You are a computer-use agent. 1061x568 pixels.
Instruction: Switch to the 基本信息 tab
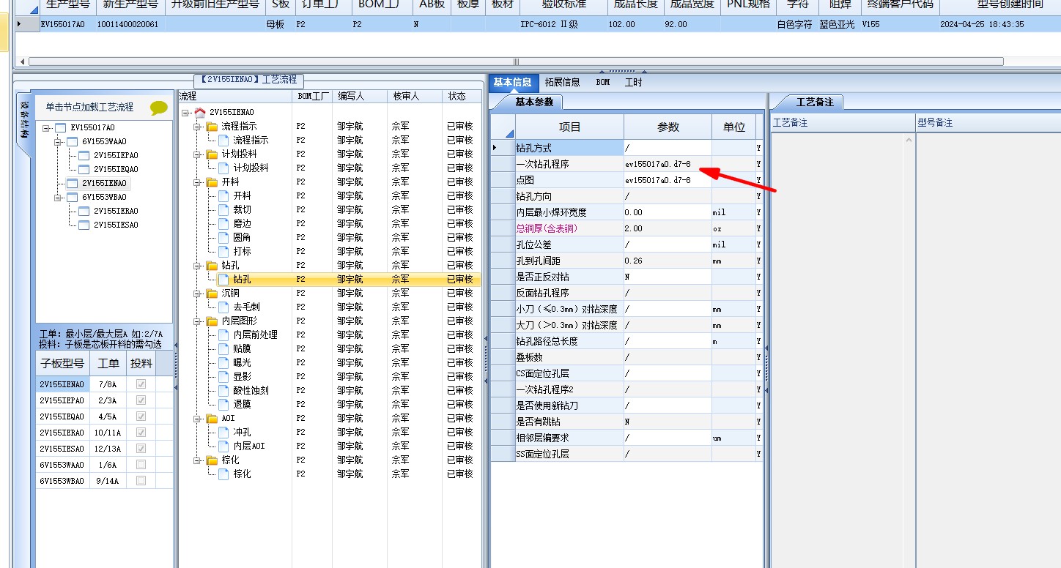click(x=512, y=82)
